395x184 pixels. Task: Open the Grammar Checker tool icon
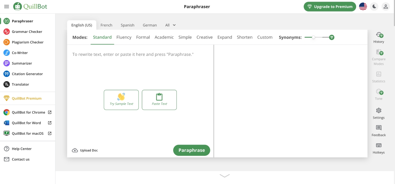pos(7,32)
